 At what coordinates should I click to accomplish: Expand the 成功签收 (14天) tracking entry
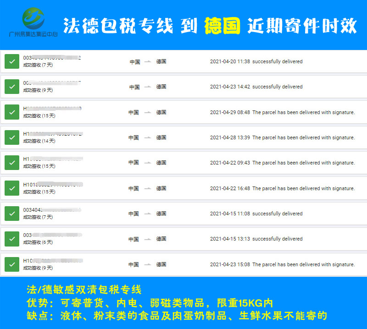[39, 141]
